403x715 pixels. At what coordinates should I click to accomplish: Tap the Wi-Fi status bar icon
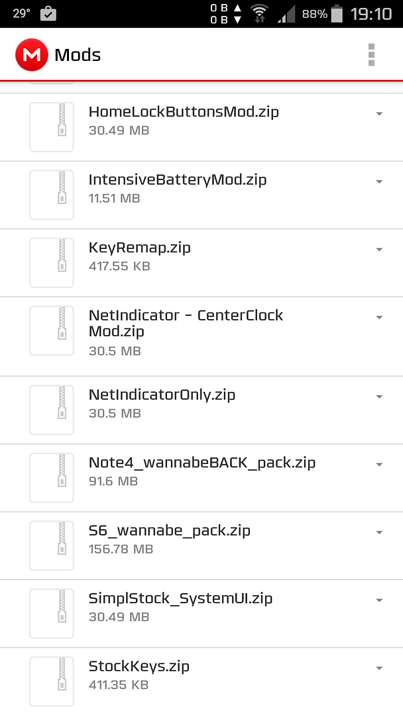pyautogui.click(x=259, y=14)
